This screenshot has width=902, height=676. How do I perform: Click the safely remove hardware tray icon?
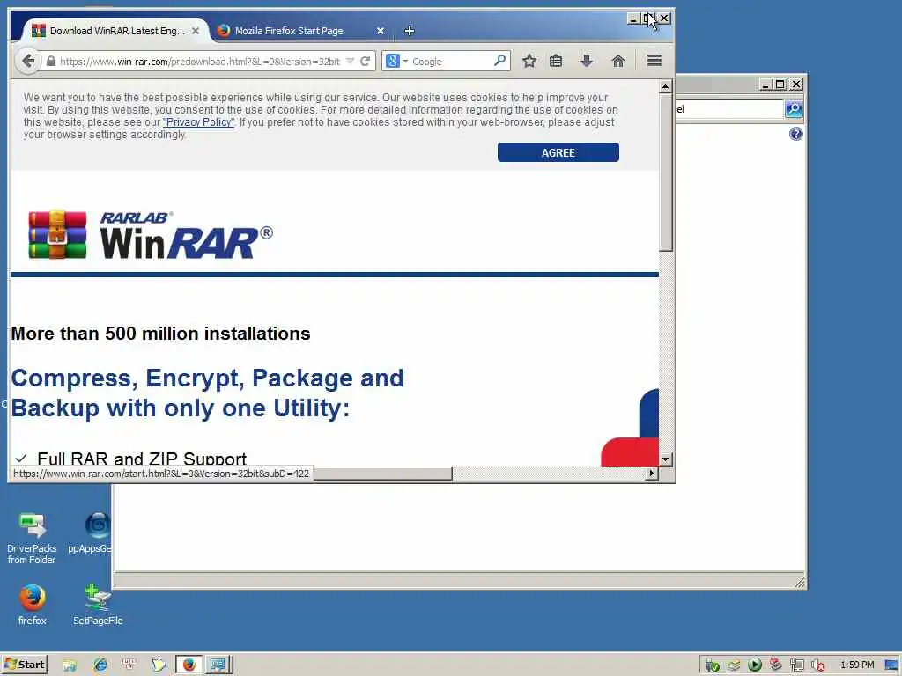point(712,665)
